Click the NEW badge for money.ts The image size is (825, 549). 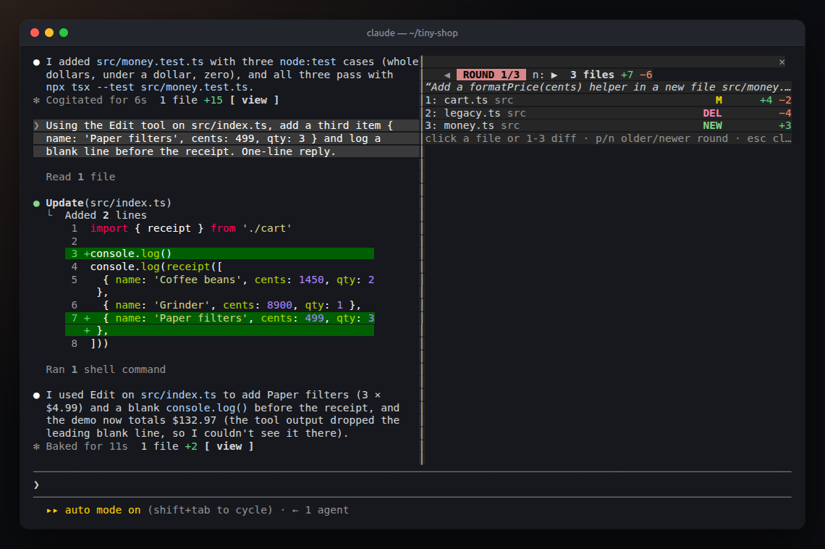pos(712,126)
